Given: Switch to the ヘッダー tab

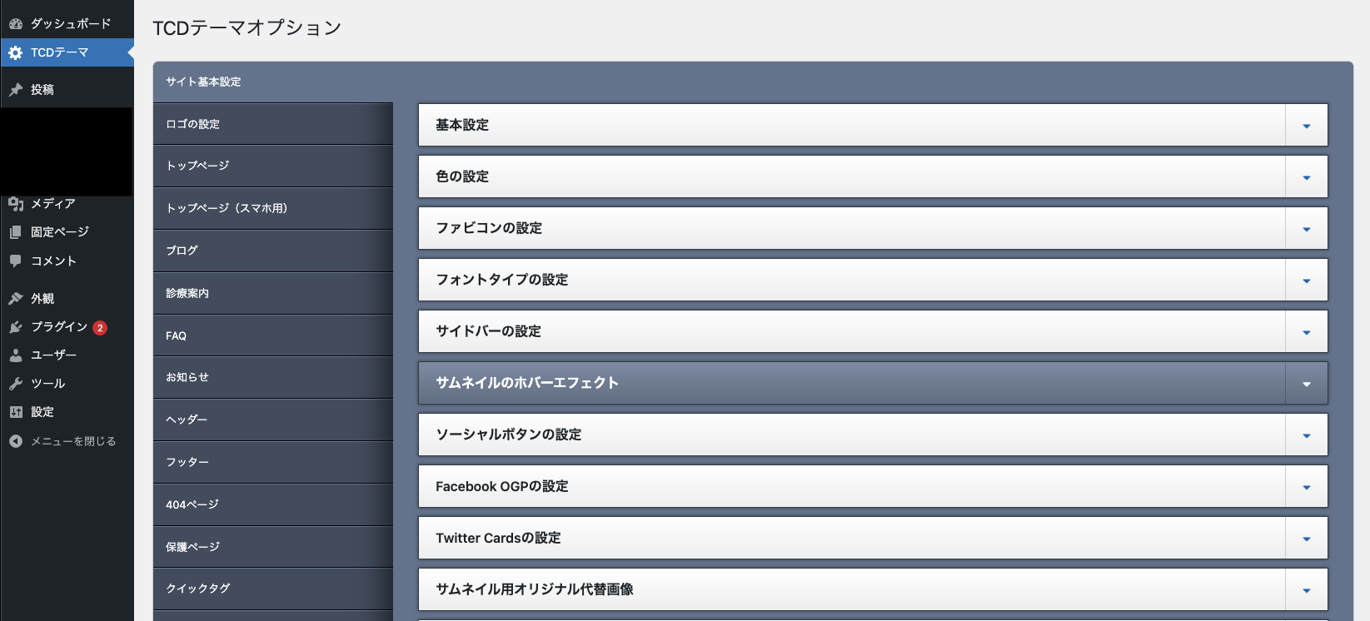Looking at the screenshot, I should [273, 420].
